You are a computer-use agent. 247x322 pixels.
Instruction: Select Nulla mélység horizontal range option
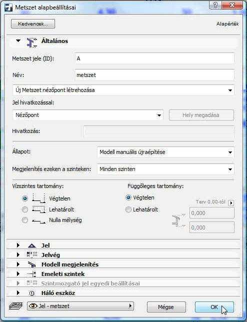coord(25,220)
